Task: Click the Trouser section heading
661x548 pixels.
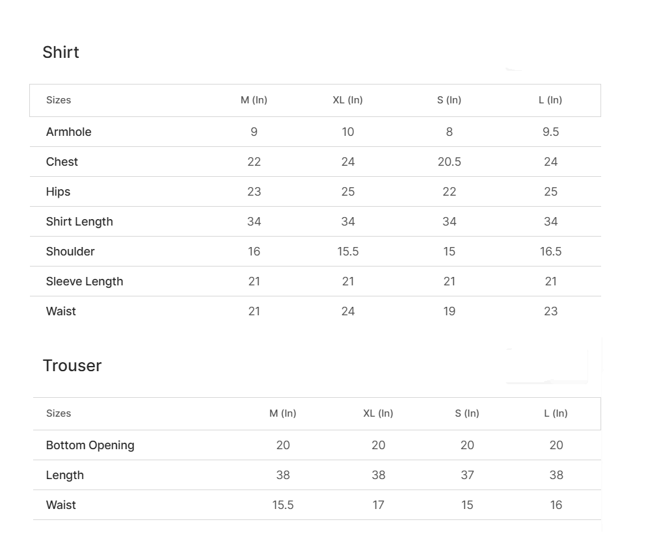Action: pos(72,365)
